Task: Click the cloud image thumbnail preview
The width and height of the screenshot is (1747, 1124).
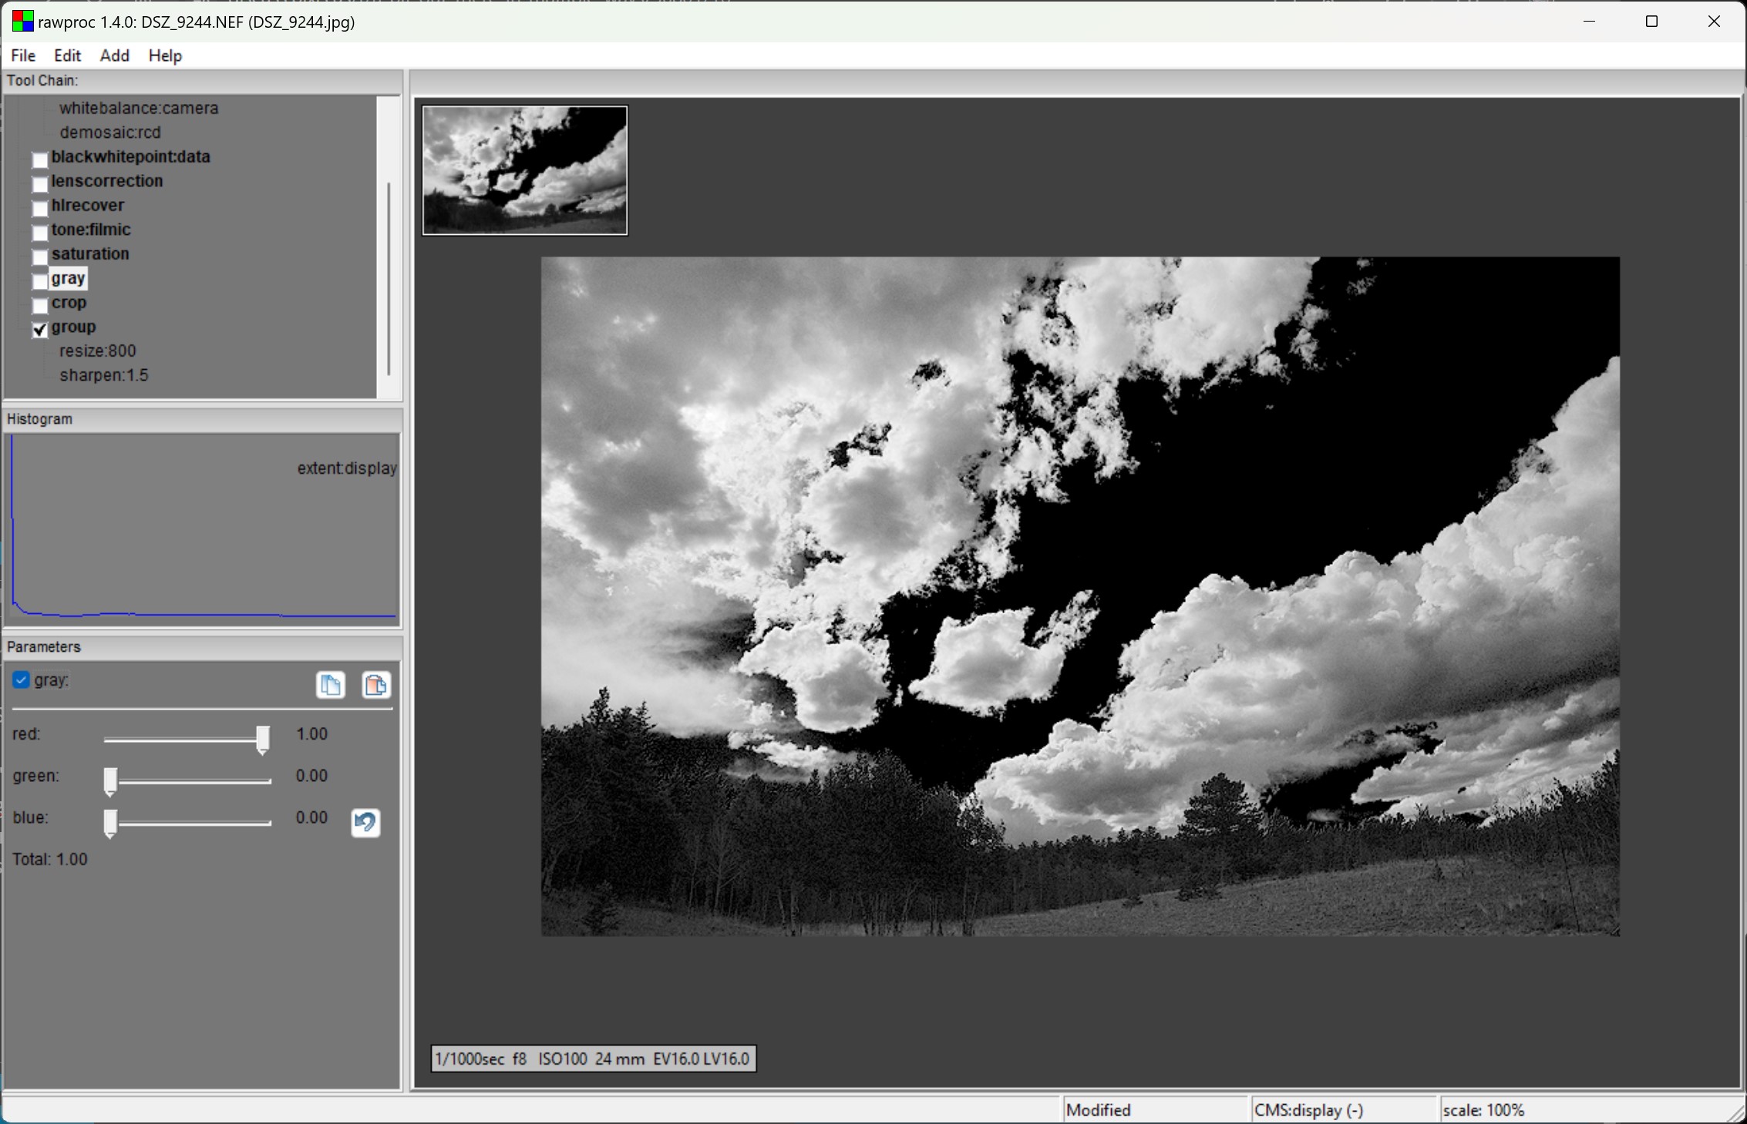Action: click(x=525, y=170)
